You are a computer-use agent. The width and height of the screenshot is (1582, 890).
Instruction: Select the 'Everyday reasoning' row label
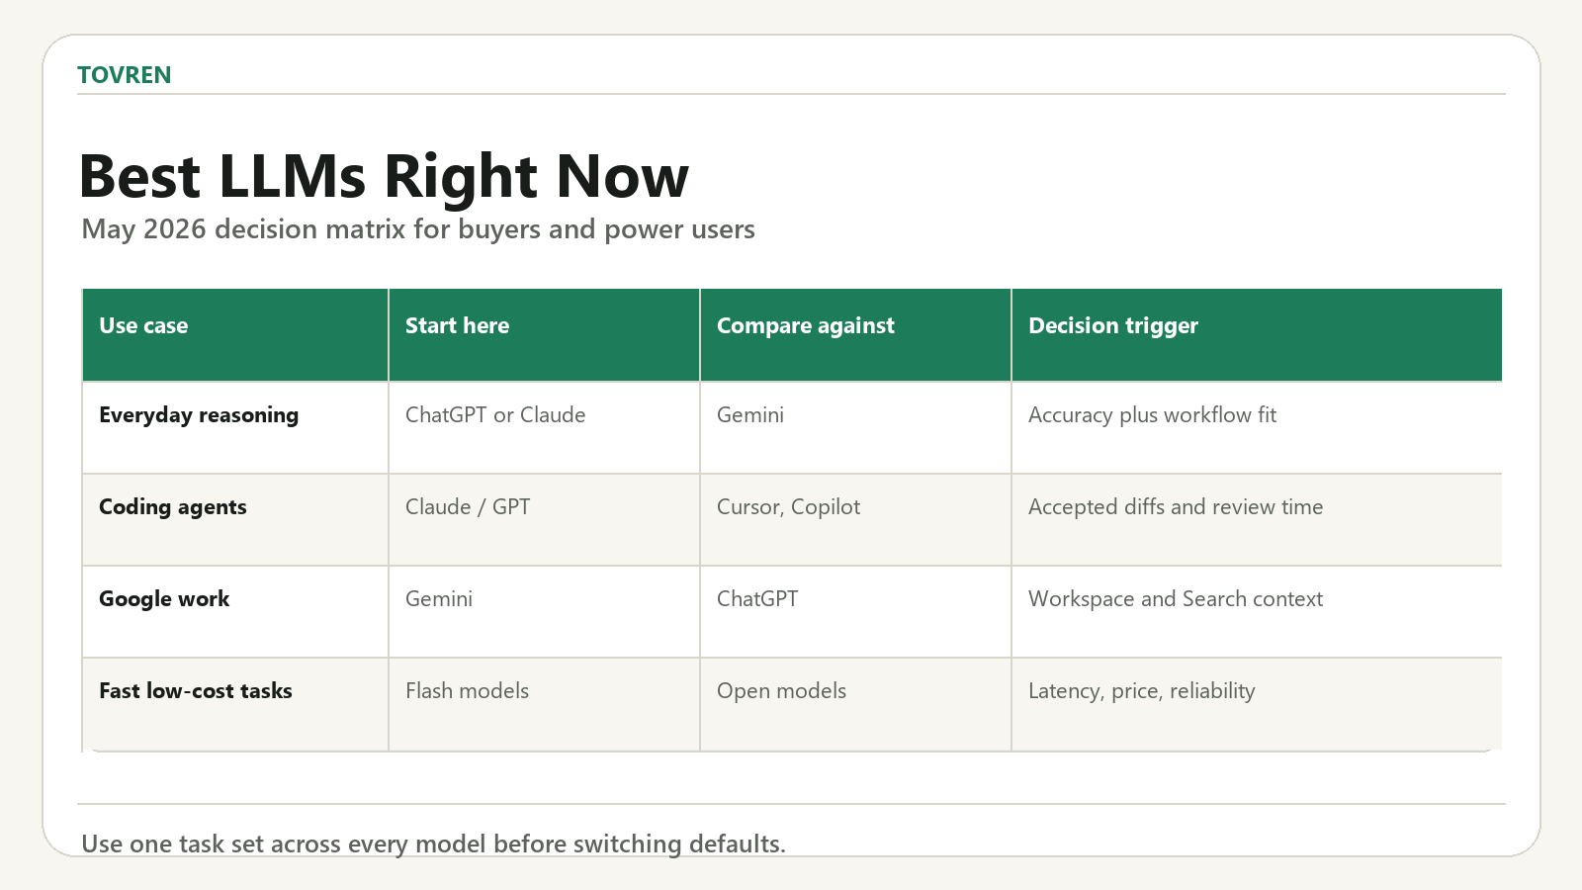click(199, 415)
